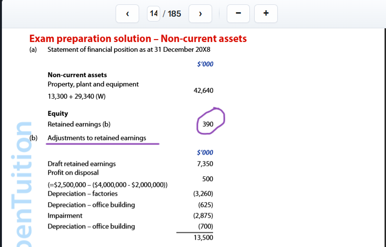
Task: Click the disposal calculation '=$2,500,000 – ...'
Action: [108, 185]
